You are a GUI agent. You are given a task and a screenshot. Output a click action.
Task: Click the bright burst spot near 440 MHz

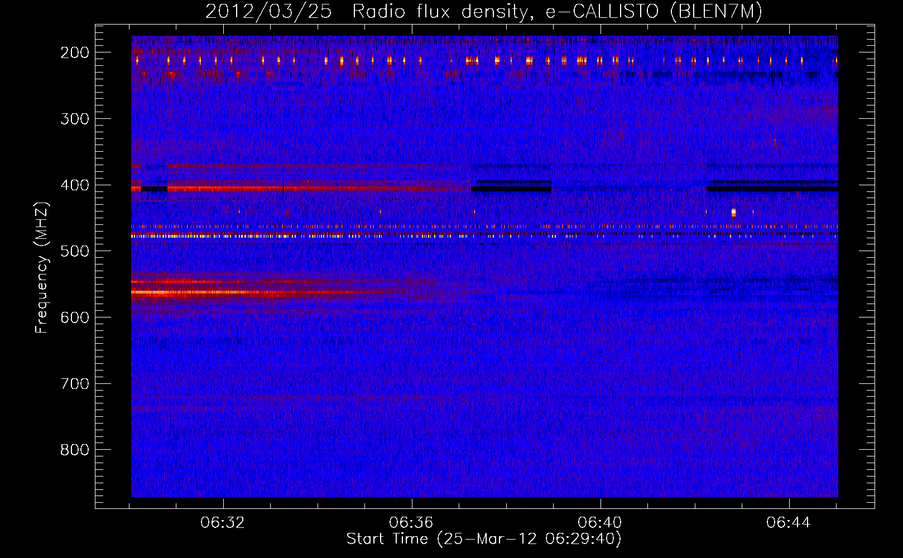pos(733,212)
